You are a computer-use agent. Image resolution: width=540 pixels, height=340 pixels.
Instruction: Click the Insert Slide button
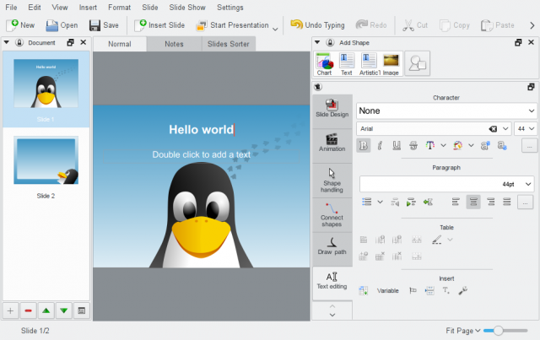point(159,25)
